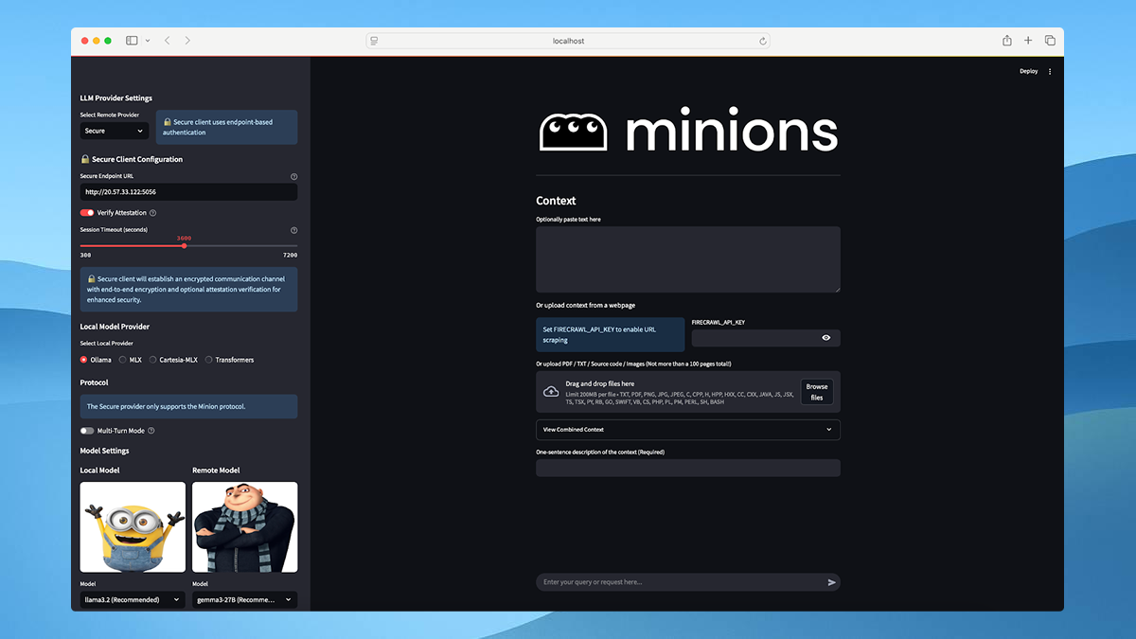Send query using the paper plane icon
Screen dimensions: 1136x639
pos(830,582)
